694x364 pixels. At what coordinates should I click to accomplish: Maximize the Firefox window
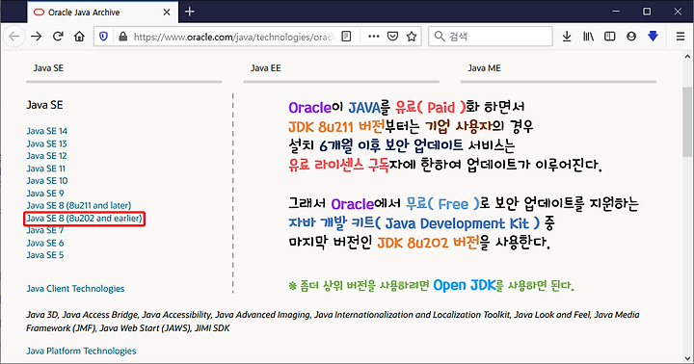pos(647,12)
